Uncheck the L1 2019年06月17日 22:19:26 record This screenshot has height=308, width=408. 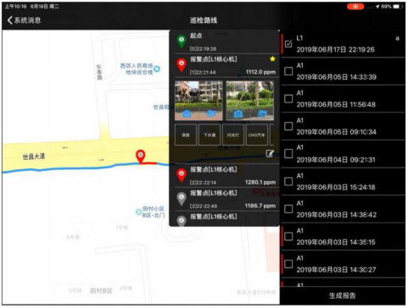pos(288,44)
